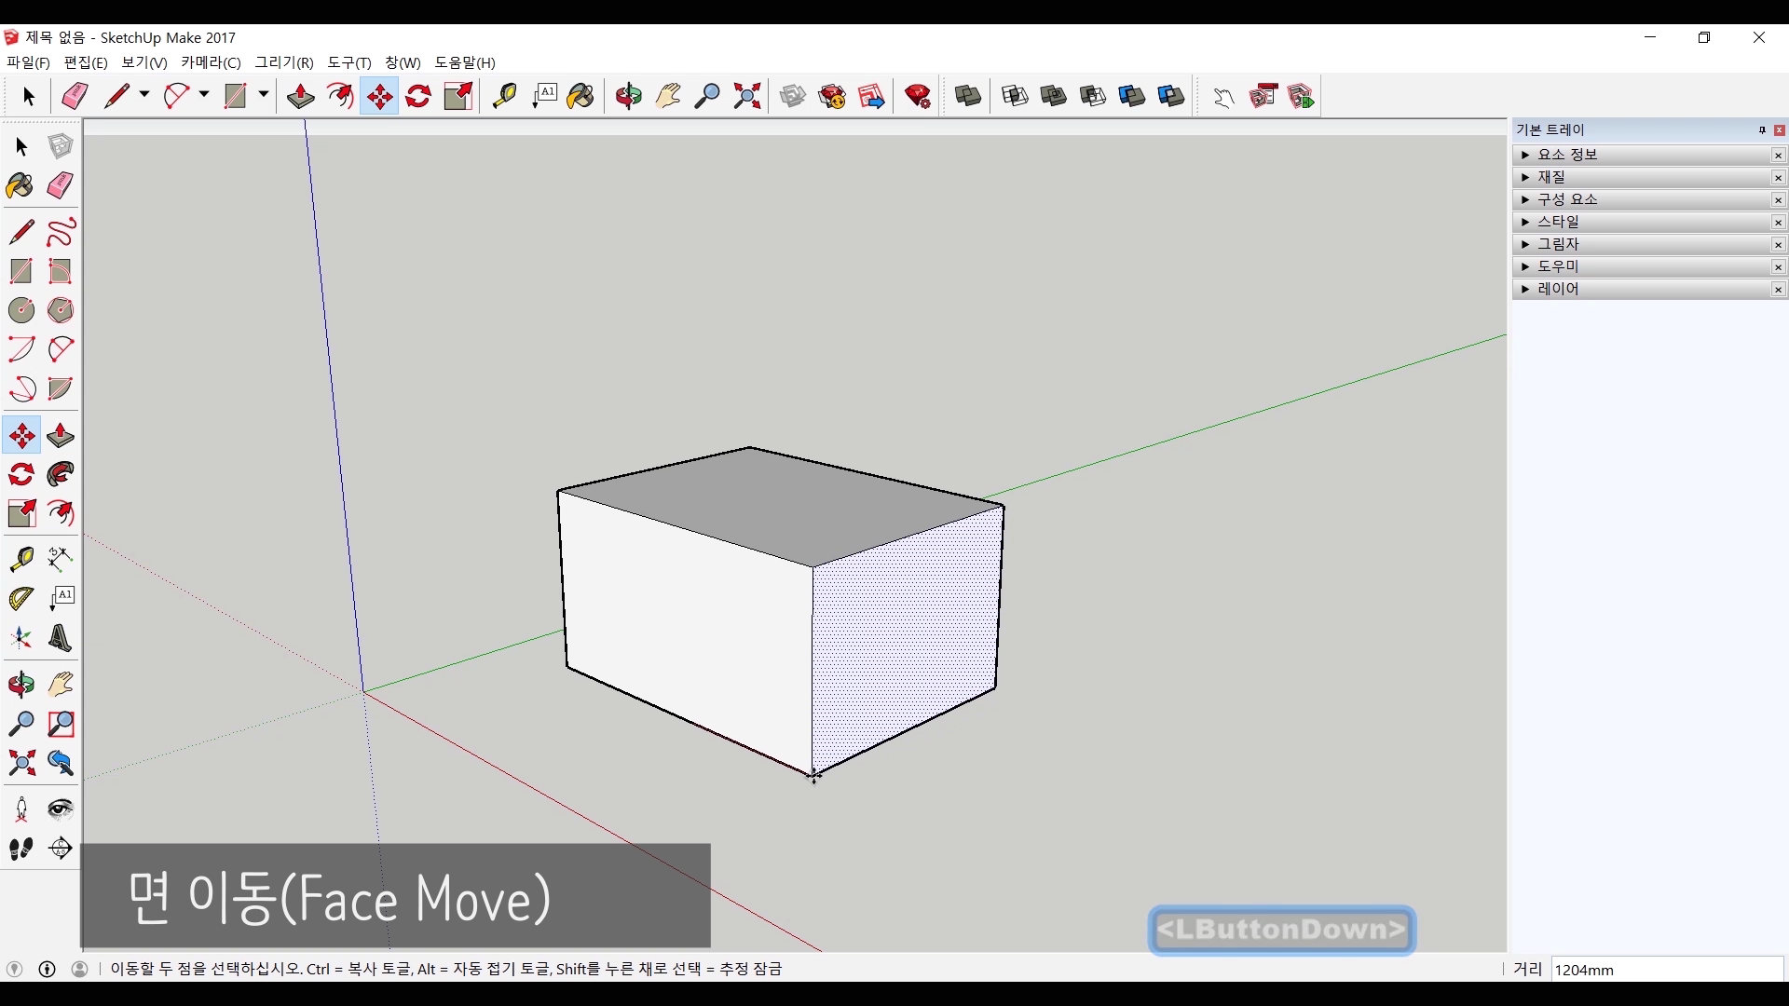Open the line tool dropdown arrow
Screen dimensions: 1789x1006
[x=144, y=95]
